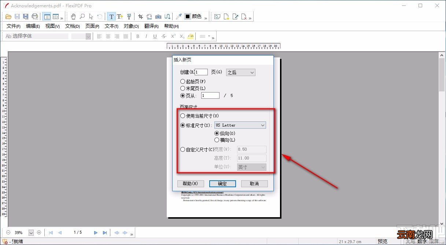Screen dimensions: 446x245
Task: Open the 翻译(R) menu
Action: pos(151,26)
